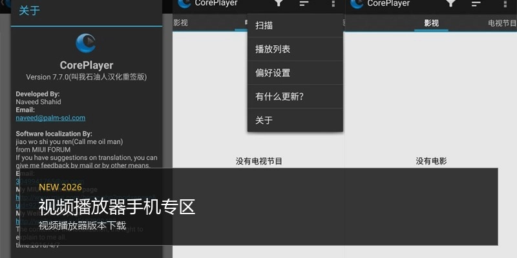Open 偏好设置 preferences menu entry

295,73
